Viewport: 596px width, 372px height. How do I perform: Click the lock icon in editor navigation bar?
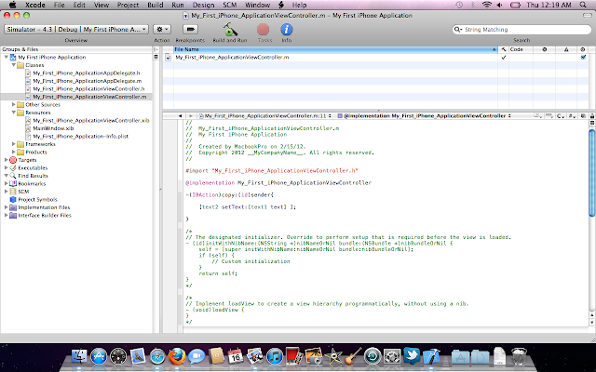[592, 115]
